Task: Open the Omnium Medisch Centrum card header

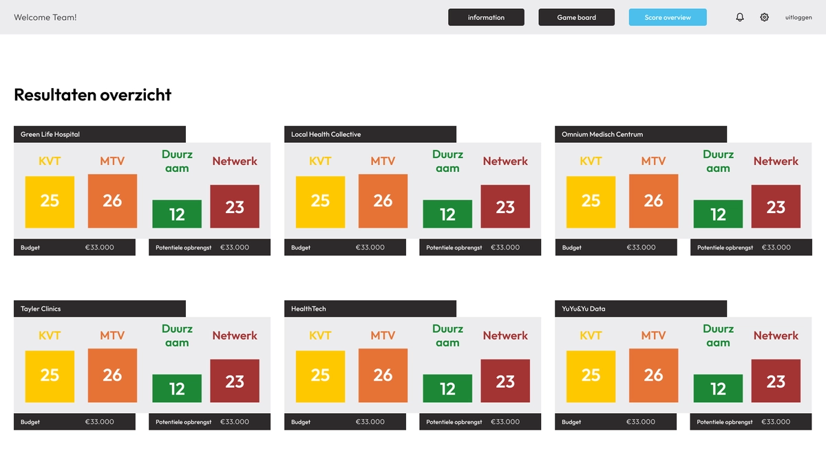Action: click(x=641, y=134)
